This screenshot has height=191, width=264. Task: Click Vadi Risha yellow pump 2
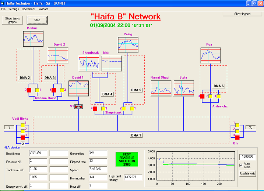tap(23, 131)
